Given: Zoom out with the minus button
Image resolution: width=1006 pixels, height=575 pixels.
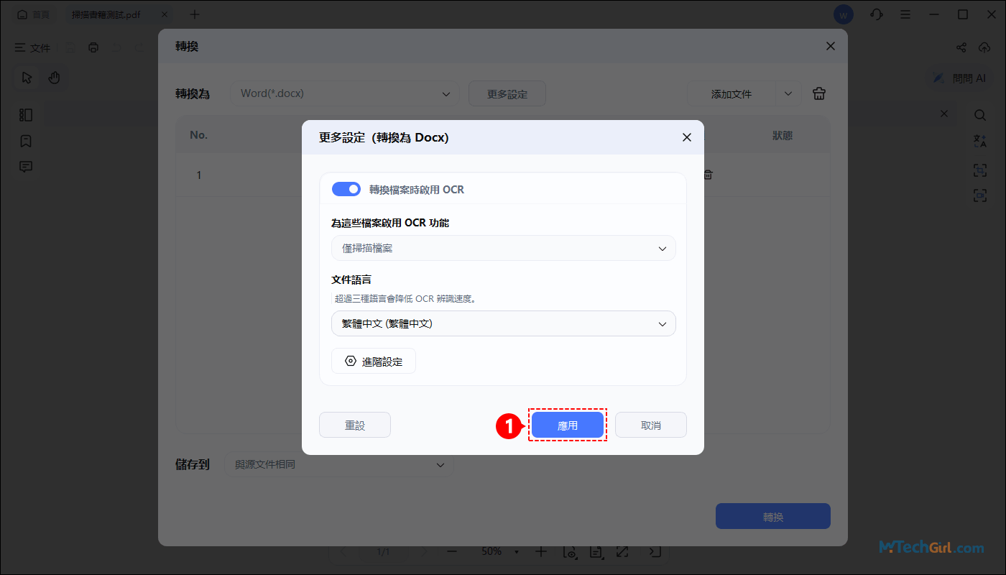Looking at the screenshot, I should coord(452,551).
